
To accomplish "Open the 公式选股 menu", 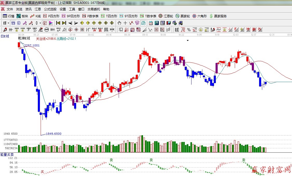I will (x=50, y=9).
